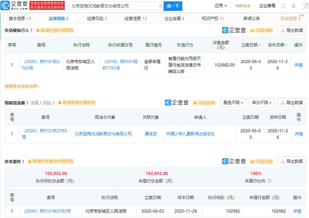
Task: Switch to the 经营风险 tab
Action: (97, 19)
